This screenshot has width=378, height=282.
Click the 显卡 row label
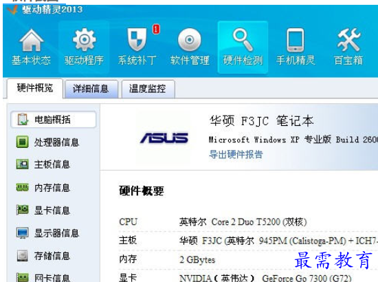click(128, 277)
